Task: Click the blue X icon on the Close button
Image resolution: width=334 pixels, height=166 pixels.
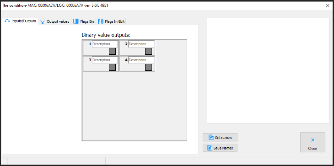Action: coord(312,140)
